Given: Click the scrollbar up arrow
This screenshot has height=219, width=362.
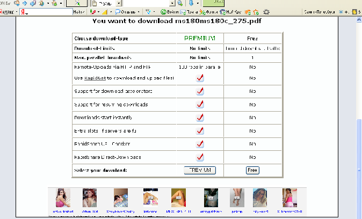Looking at the screenshot, I should tap(359, 20).
